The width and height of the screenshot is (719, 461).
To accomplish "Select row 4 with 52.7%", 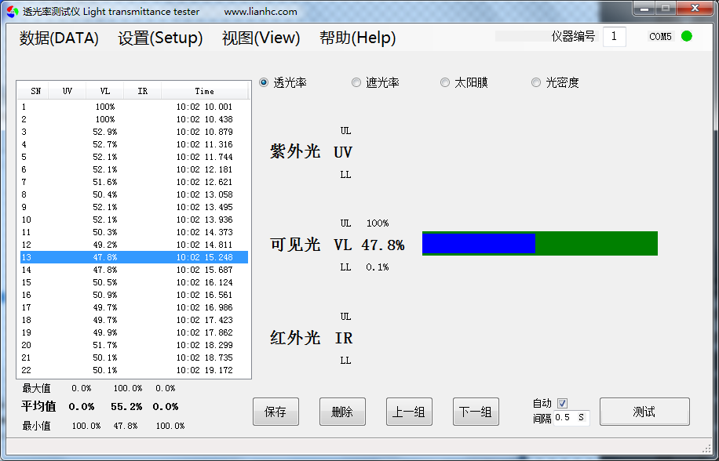I will 134,144.
